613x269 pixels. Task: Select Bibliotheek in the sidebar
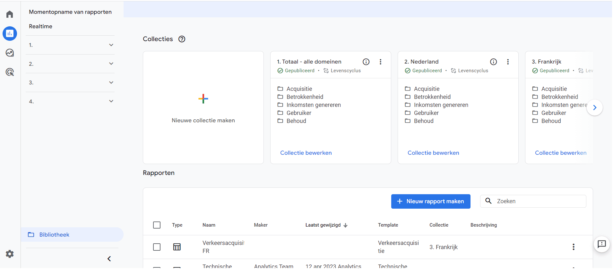[72, 235]
